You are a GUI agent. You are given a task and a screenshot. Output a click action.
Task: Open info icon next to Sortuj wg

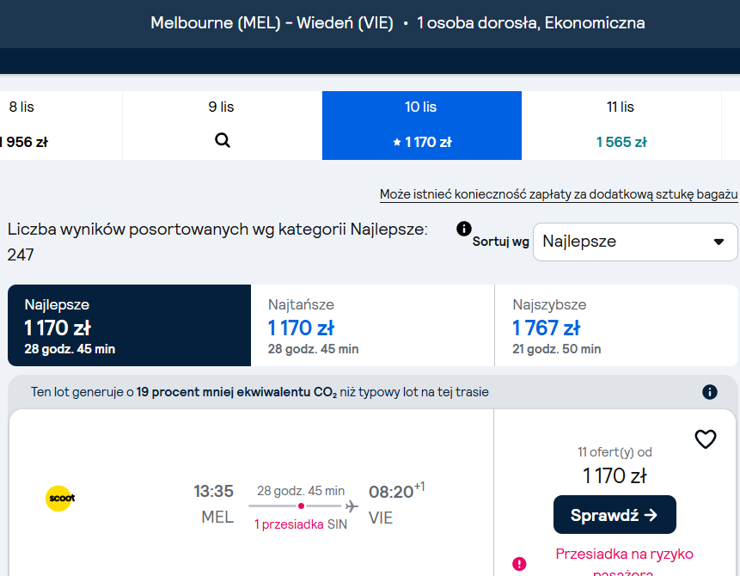pyautogui.click(x=464, y=229)
